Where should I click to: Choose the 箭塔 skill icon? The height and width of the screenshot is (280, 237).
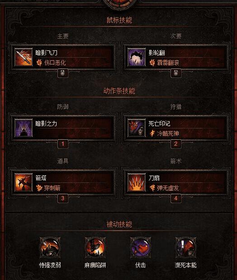[24, 182]
